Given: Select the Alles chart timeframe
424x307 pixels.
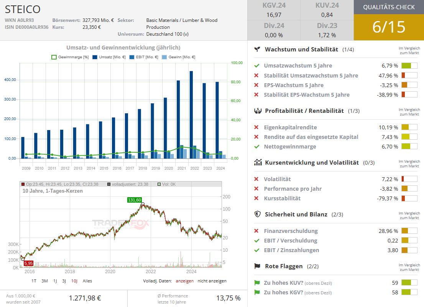Looking at the screenshot, I should pyautogui.click(x=87, y=281).
